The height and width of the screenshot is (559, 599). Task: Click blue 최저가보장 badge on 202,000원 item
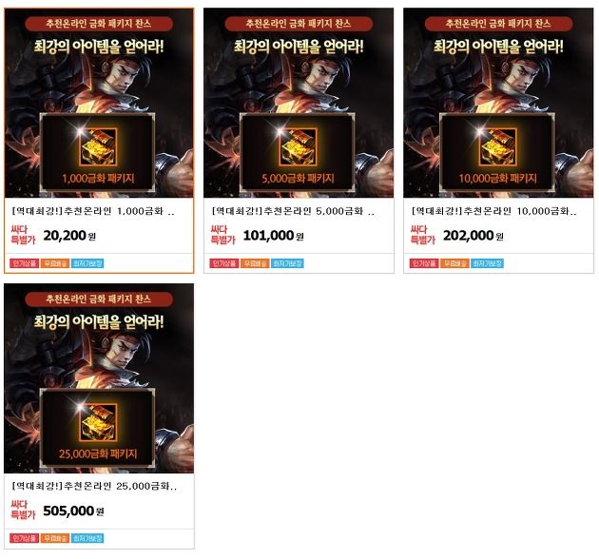point(487,263)
